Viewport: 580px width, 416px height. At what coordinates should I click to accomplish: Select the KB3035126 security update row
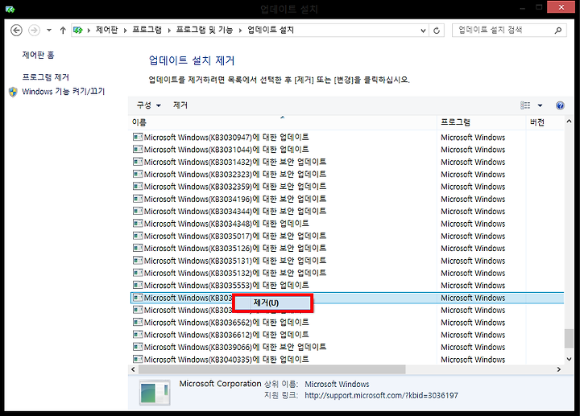tap(347, 249)
